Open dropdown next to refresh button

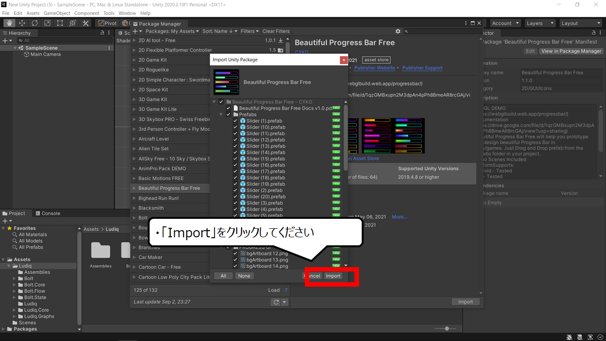pos(285,302)
